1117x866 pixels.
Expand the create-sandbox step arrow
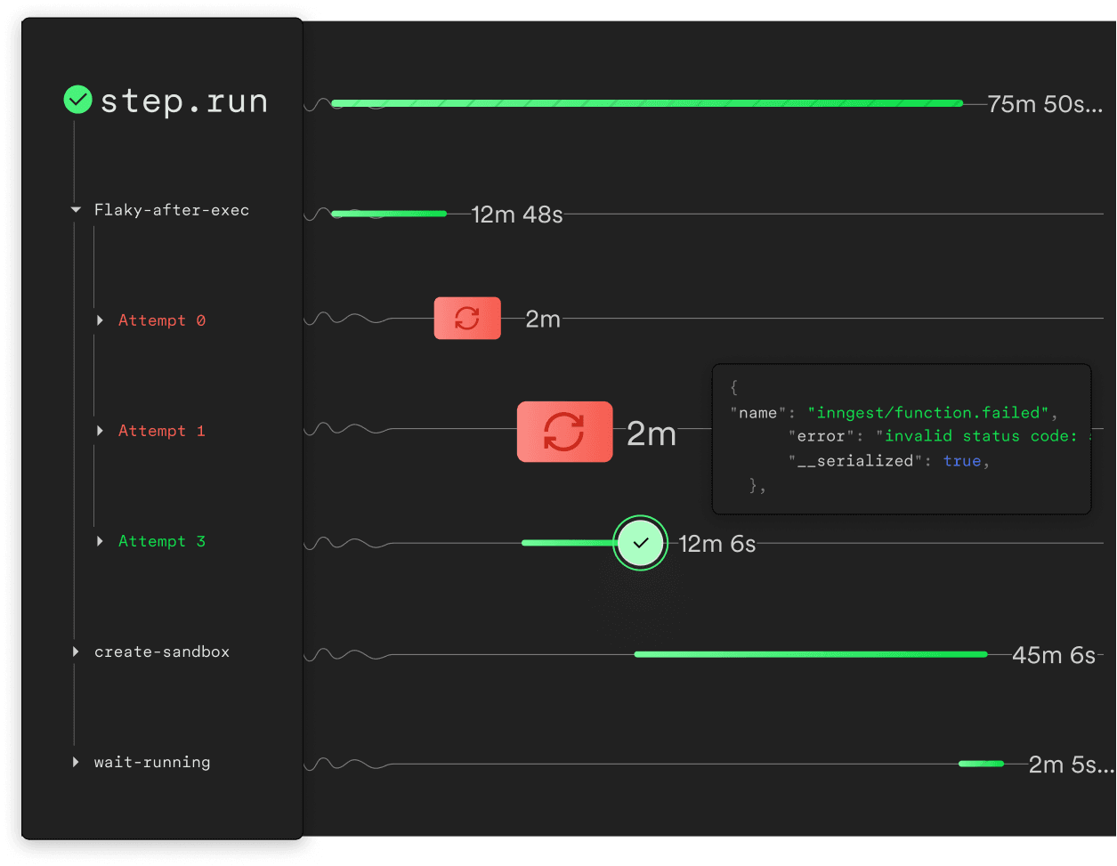coord(76,652)
